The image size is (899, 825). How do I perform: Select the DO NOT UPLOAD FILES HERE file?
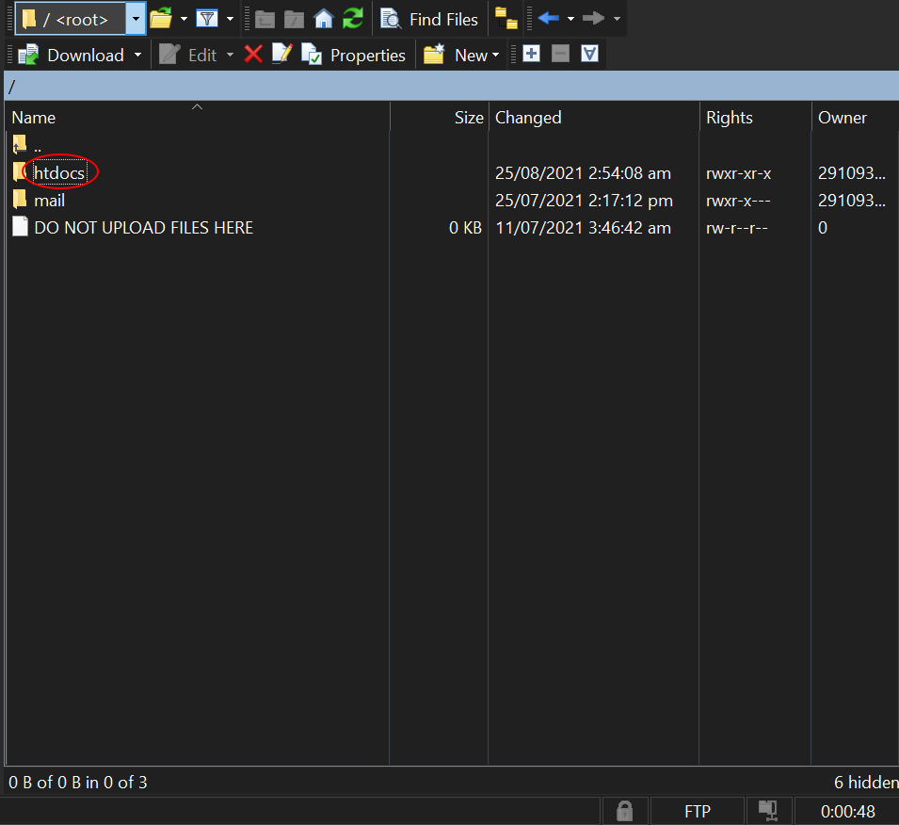(143, 227)
